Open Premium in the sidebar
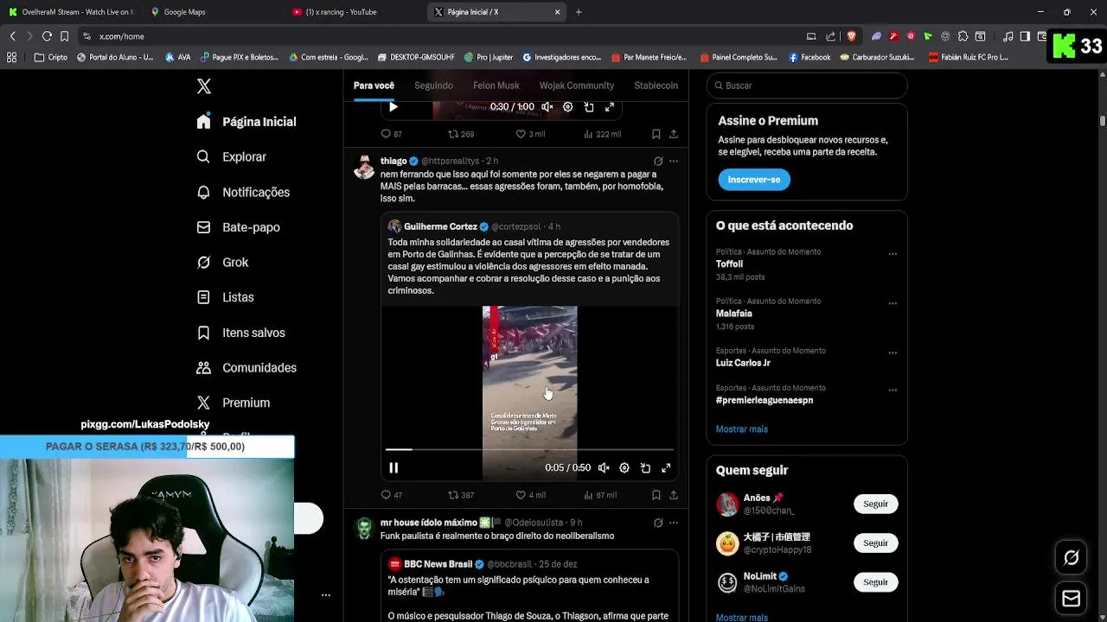The height and width of the screenshot is (622, 1107). click(x=233, y=403)
